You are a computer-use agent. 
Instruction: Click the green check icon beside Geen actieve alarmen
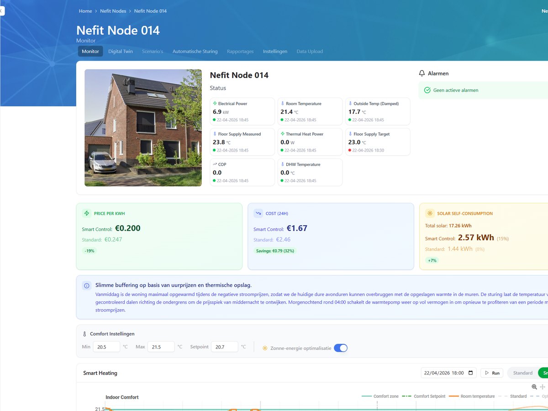coord(427,90)
